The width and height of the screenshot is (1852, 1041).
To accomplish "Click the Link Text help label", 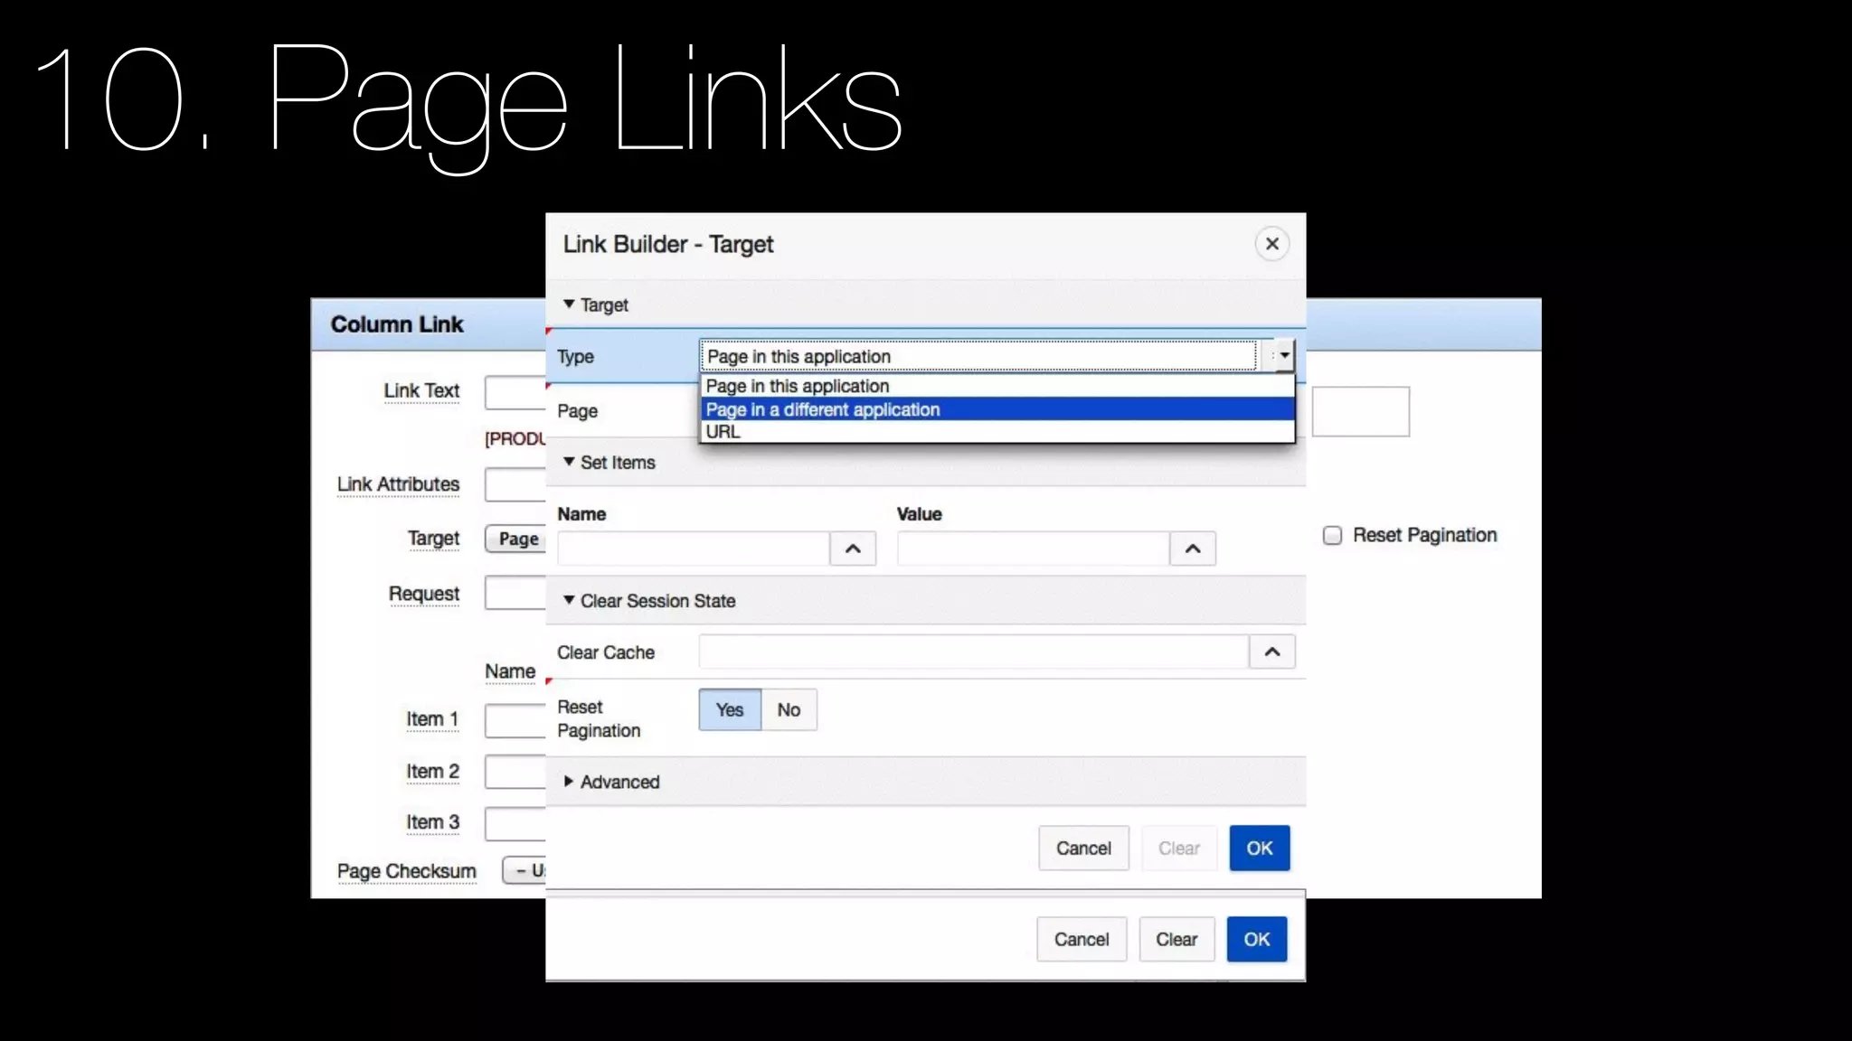I will [421, 390].
